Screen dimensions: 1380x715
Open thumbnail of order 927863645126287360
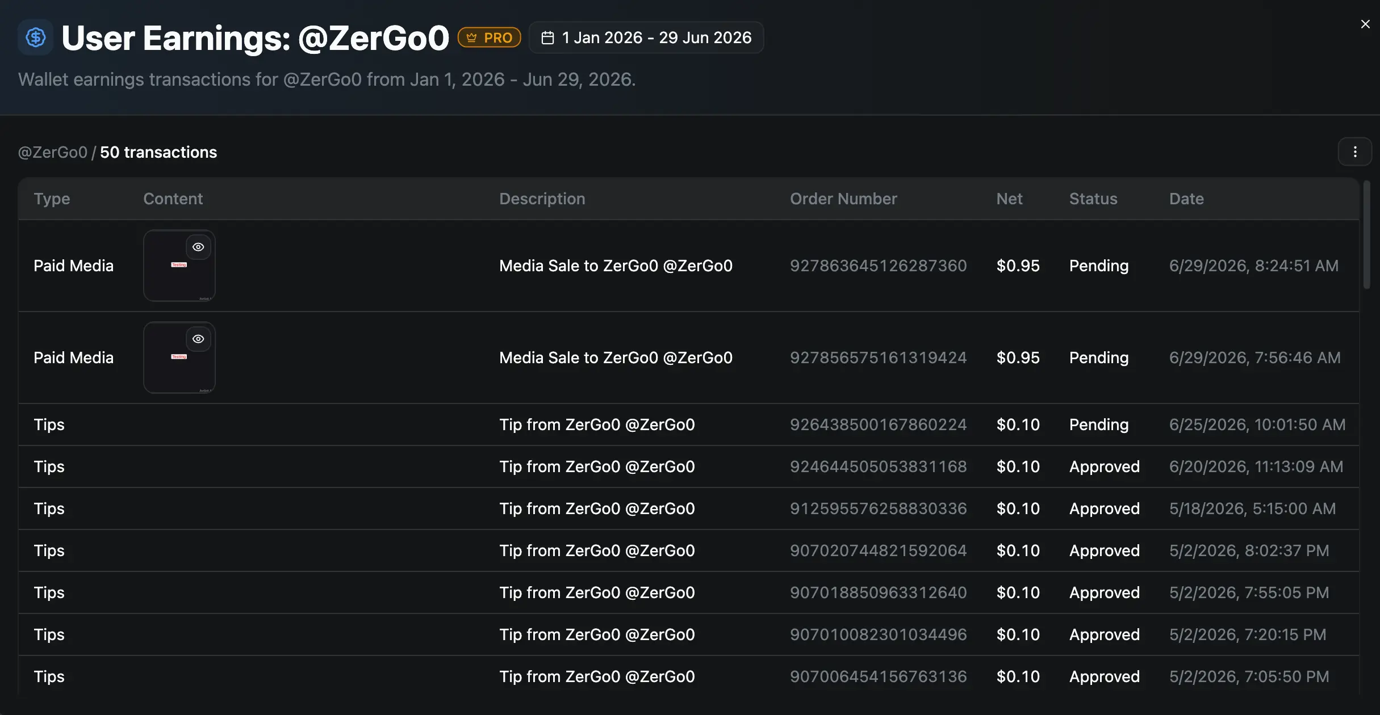(179, 266)
